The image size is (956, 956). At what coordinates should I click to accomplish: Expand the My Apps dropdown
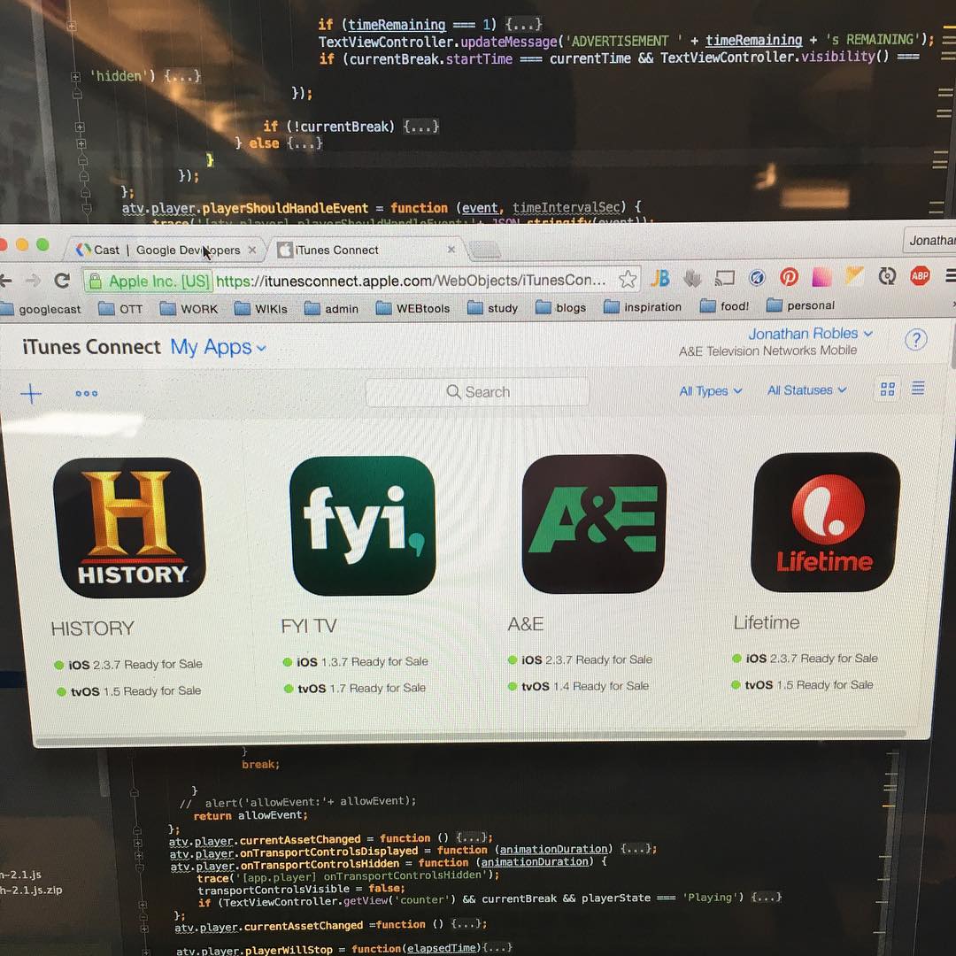click(x=218, y=347)
